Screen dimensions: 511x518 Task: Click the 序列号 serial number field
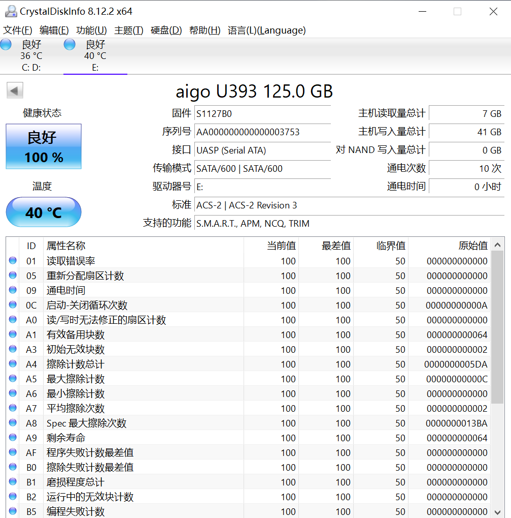(262, 132)
